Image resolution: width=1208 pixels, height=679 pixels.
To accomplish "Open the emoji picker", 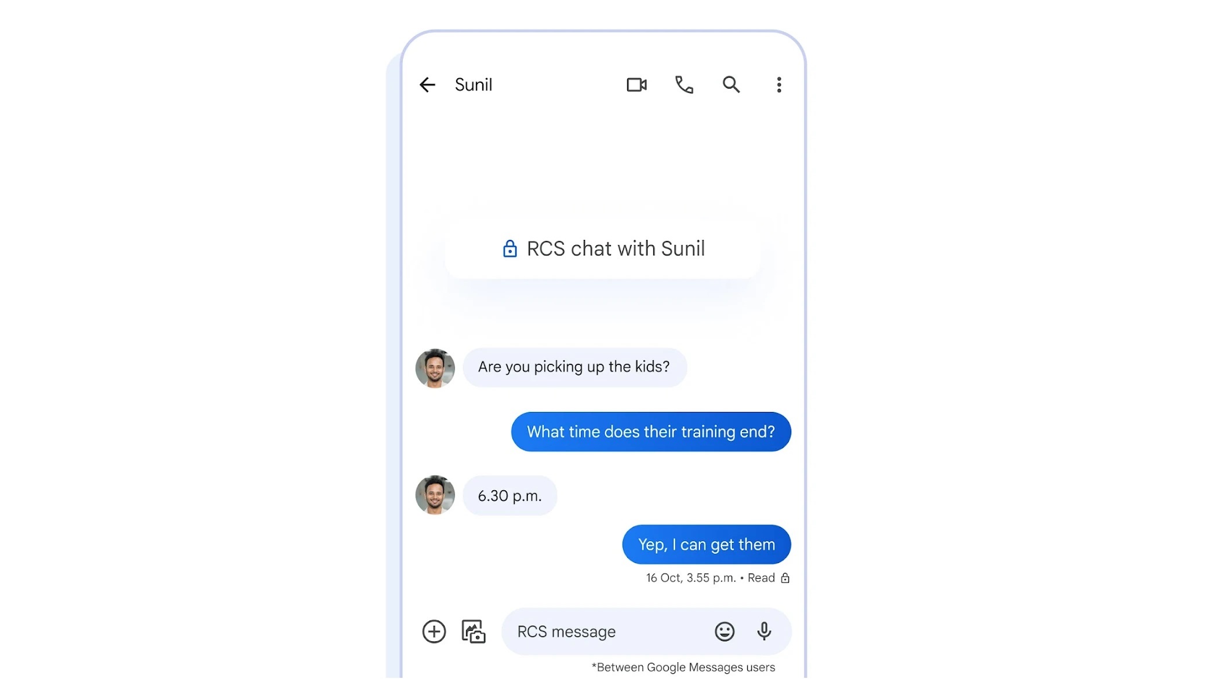I will click(x=725, y=631).
